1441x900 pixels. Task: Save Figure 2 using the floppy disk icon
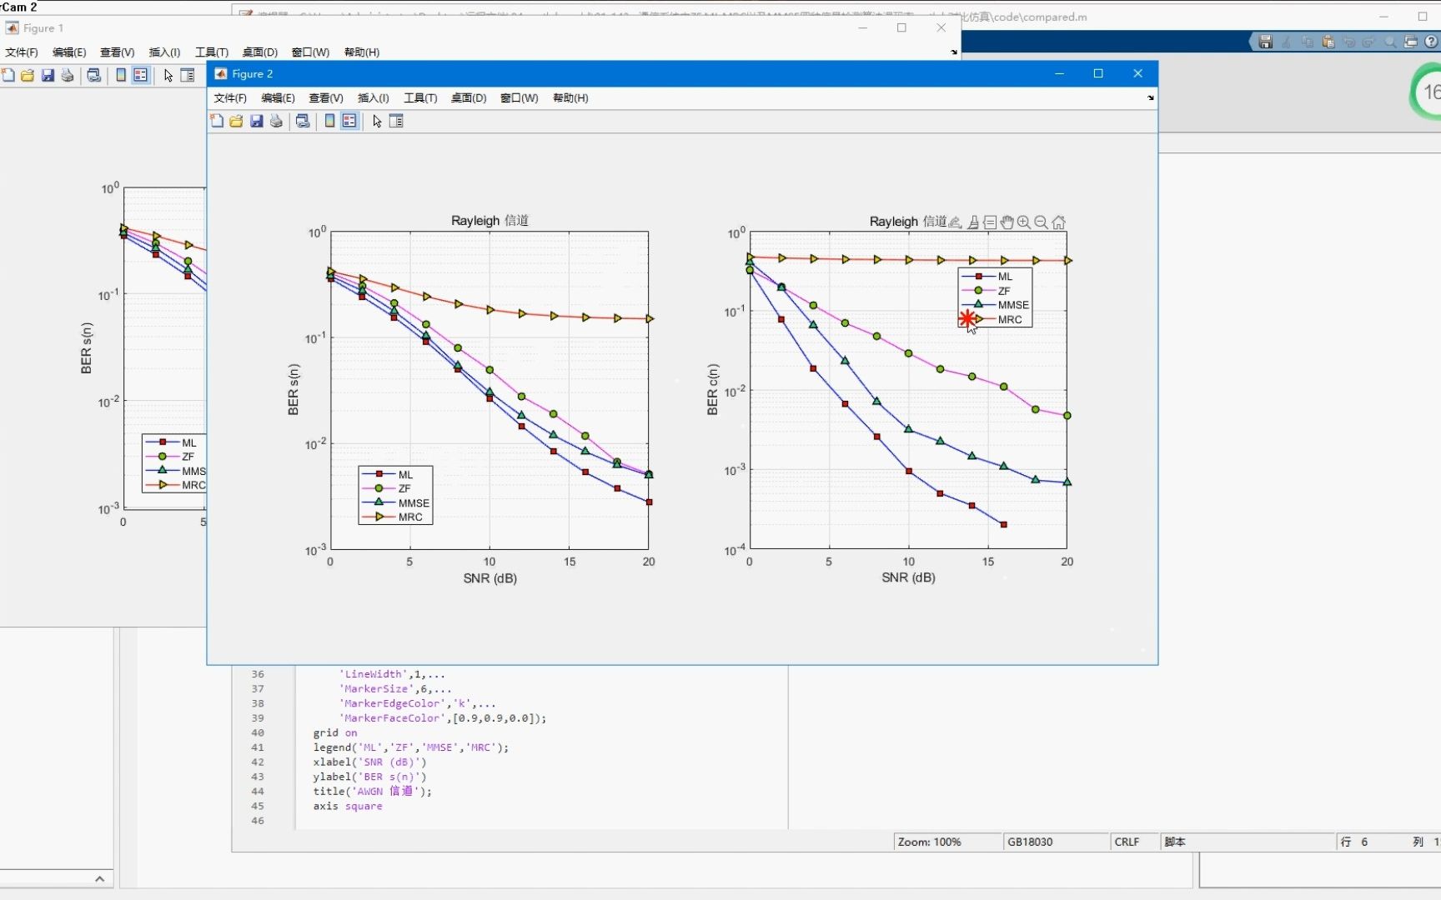coord(256,121)
